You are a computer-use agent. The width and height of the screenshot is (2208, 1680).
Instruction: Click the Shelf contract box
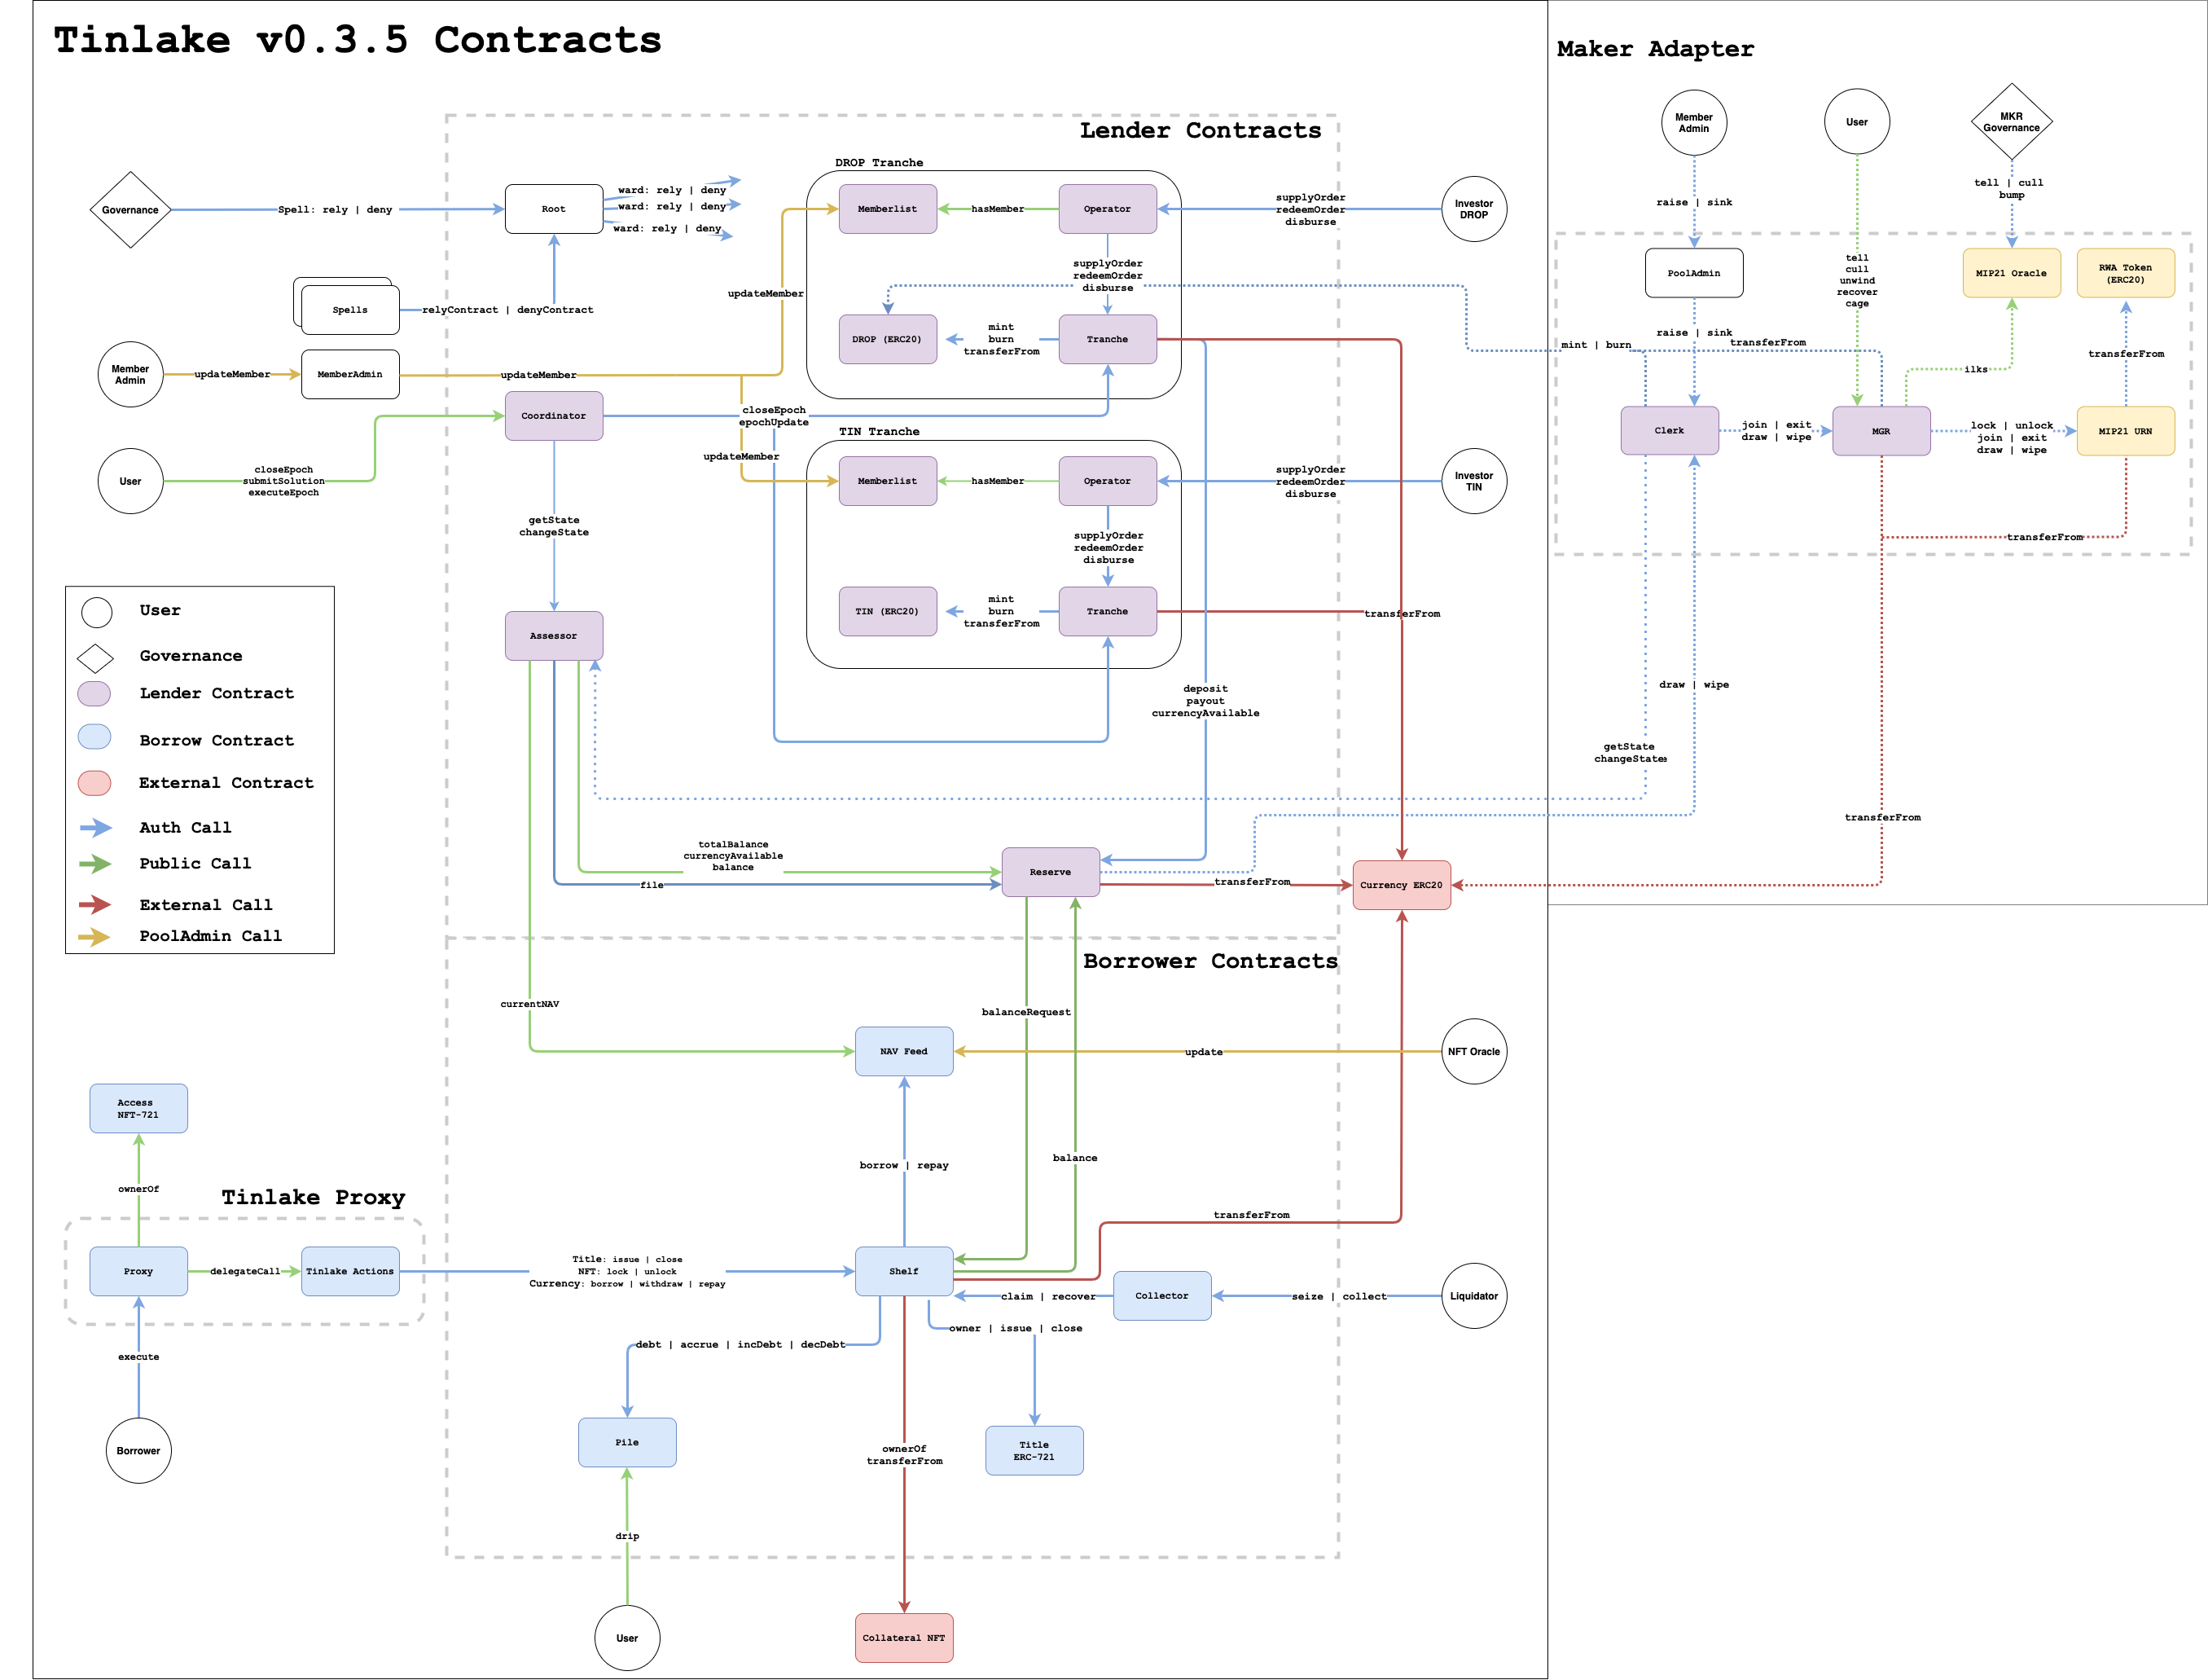point(903,1271)
